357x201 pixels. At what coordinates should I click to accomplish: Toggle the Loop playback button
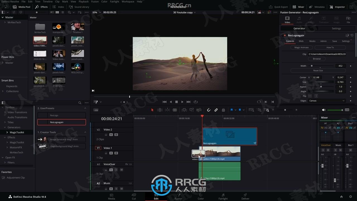pos(196,102)
